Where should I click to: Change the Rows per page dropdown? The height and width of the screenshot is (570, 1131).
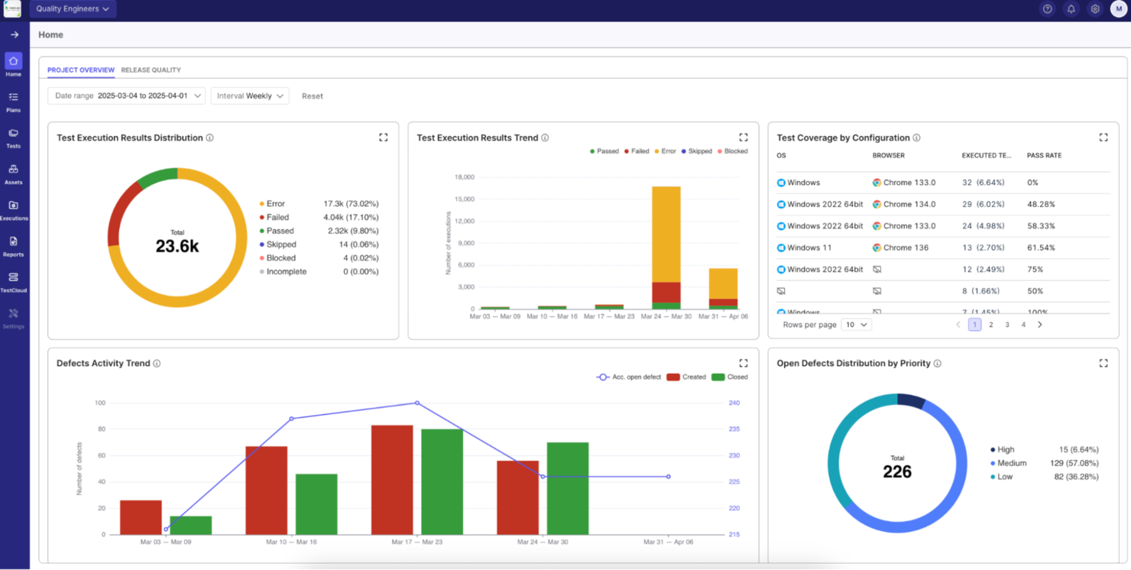pos(855,324)
